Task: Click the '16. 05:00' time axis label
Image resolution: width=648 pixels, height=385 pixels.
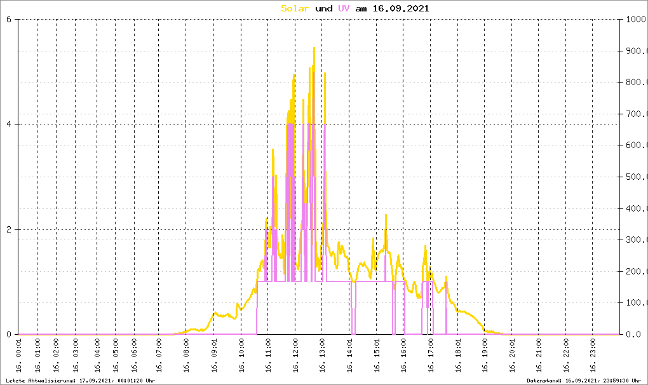Action: pos(116,355)
